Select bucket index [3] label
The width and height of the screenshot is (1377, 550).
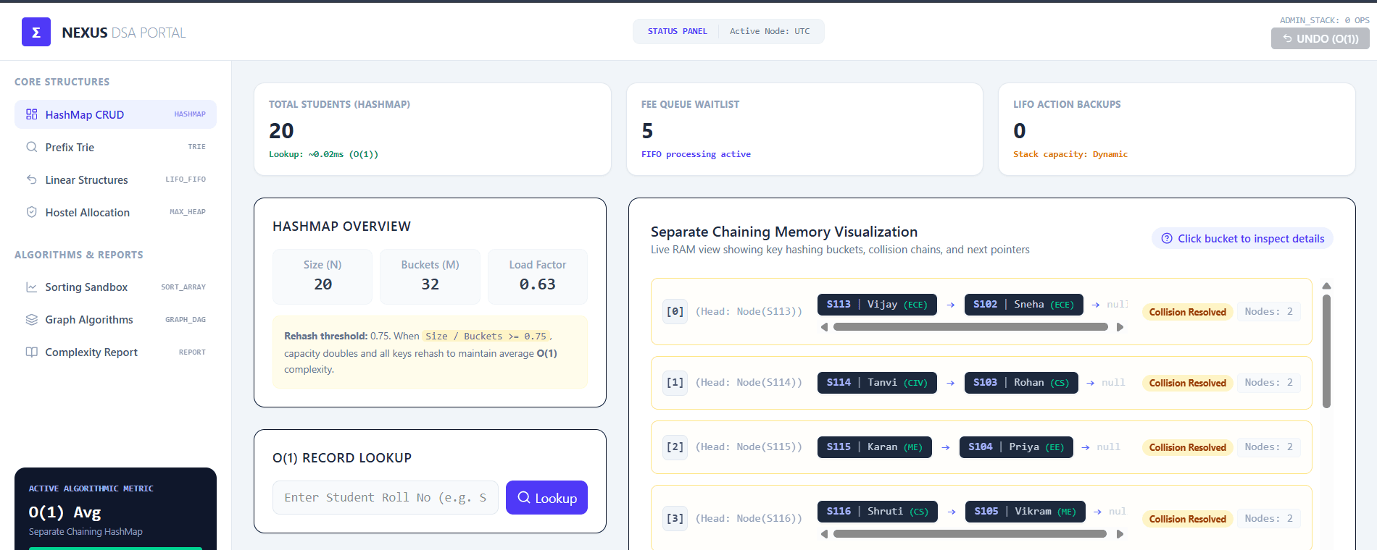(x=675, y=519)
